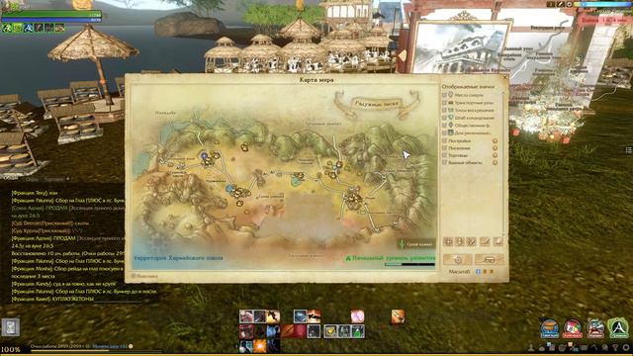The image size is (633, 356).
Task: Toggle the Постройки checkbox
Action: pyautogui.click(x=444, y=140)
